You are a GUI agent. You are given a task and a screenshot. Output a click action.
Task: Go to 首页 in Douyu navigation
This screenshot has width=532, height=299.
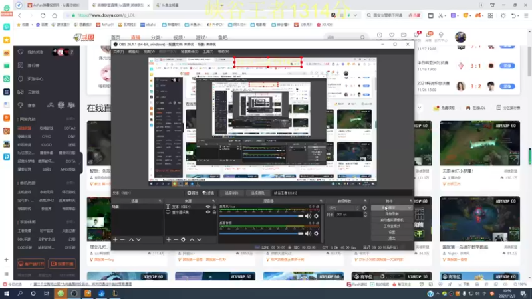pos(116,37)
